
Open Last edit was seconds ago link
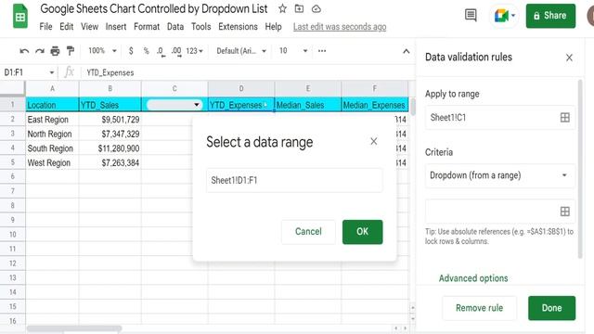(340, 27)
